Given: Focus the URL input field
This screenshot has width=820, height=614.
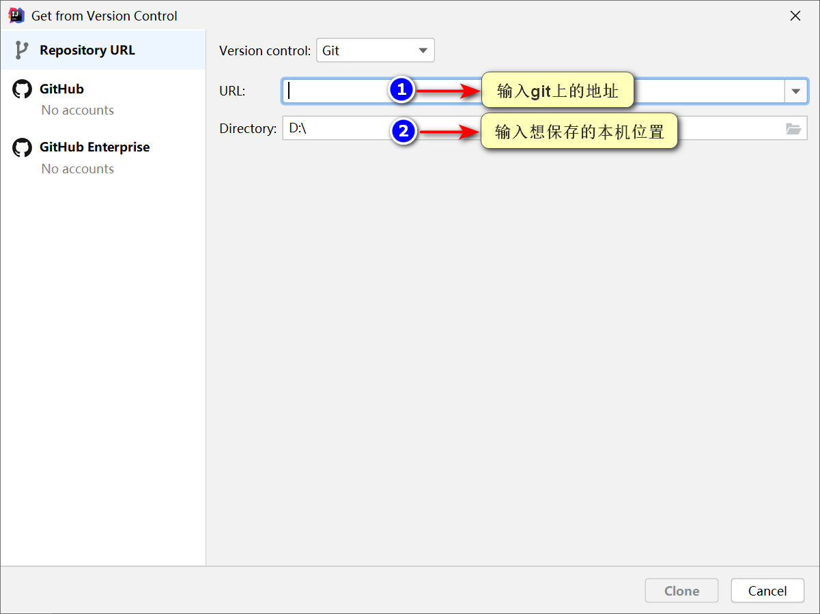Looking at the screenshot, I should click(533, 91).
